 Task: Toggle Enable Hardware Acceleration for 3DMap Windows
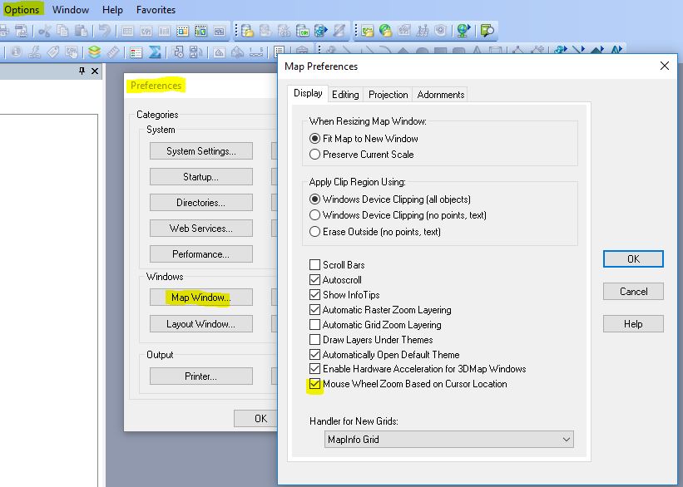314,369
